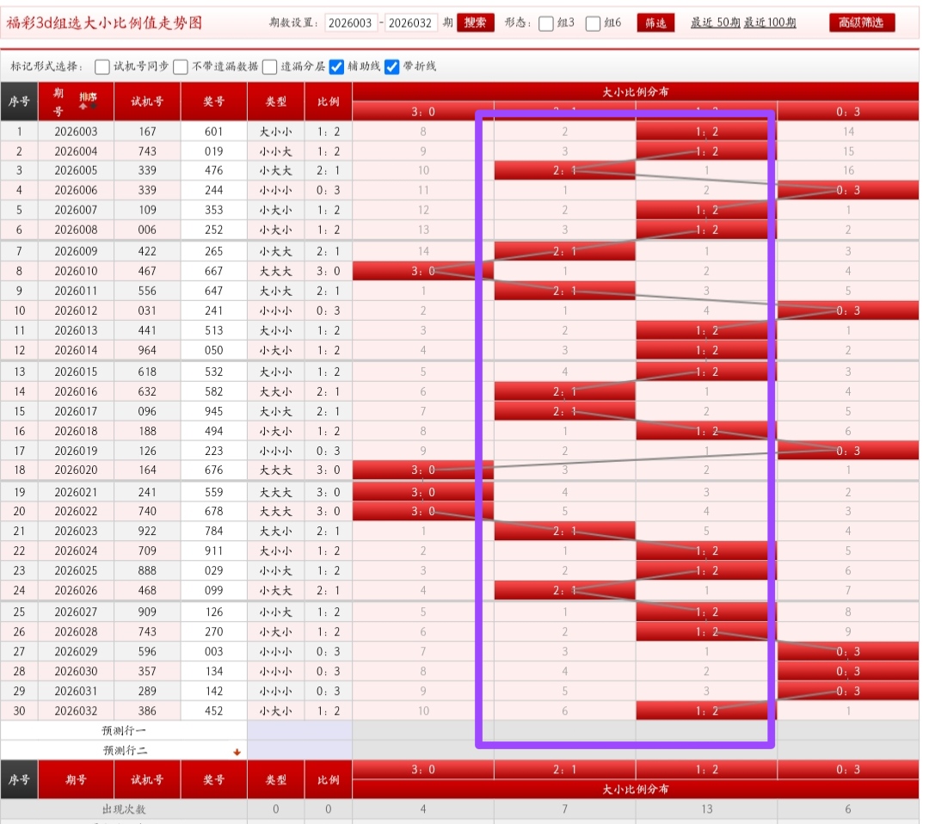The image size is (929, 824).
Task: Select the 组6 form checkbox
Action: tap(593, 23)
